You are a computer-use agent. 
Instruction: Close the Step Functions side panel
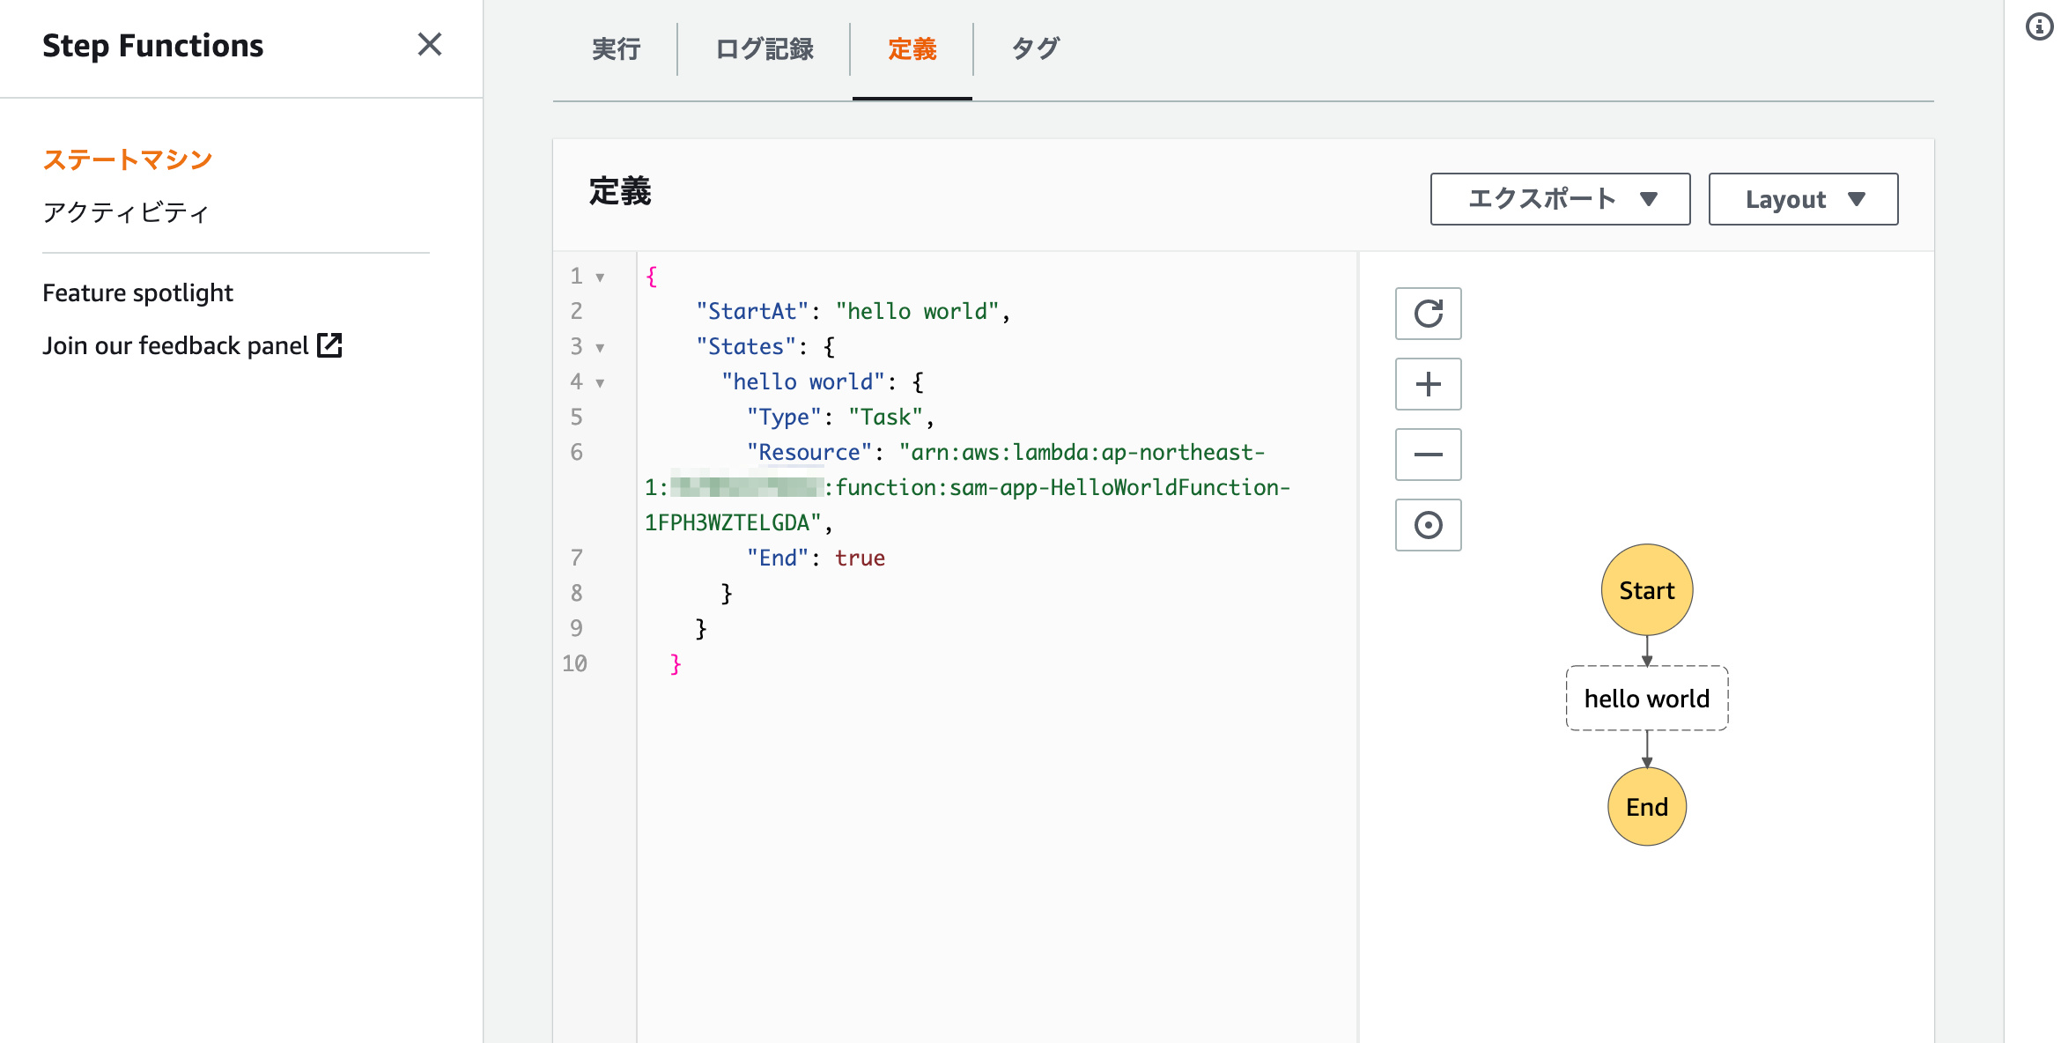[x=429, y=44]
